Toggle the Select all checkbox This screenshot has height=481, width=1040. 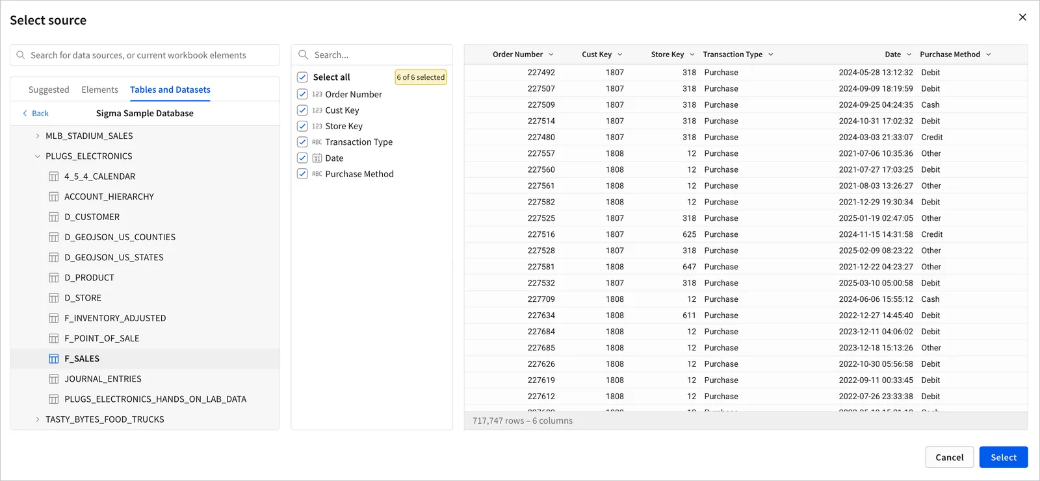pyautogui.click(x=302, y=77)
